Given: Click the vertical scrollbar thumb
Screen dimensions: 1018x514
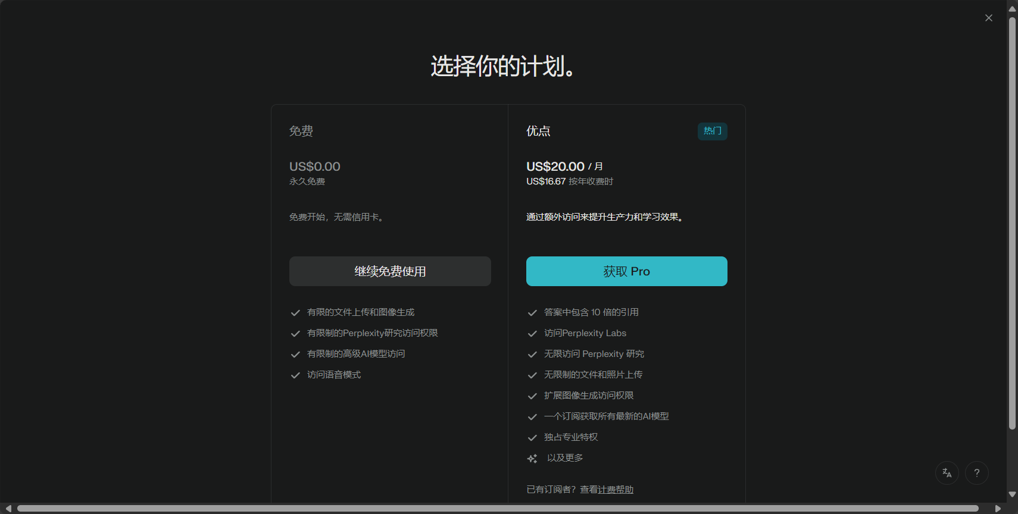Looking at the screenshot, I should (x=1012, y=223).
